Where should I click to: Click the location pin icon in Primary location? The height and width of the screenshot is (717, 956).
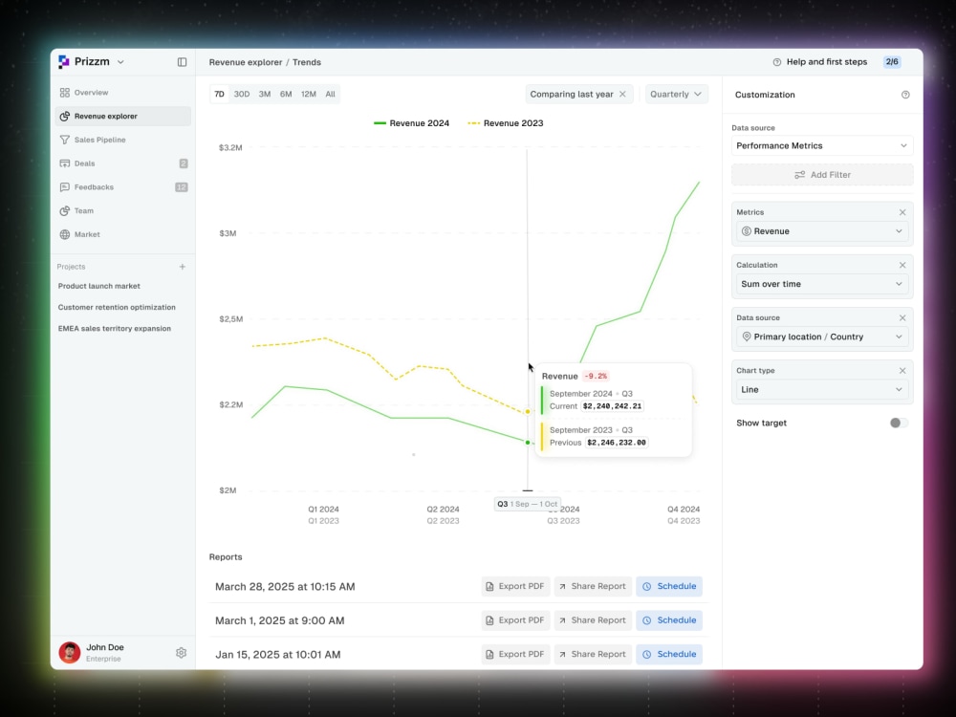coord(747,337)
